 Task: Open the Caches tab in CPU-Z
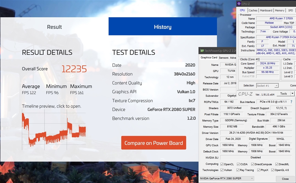253,11
